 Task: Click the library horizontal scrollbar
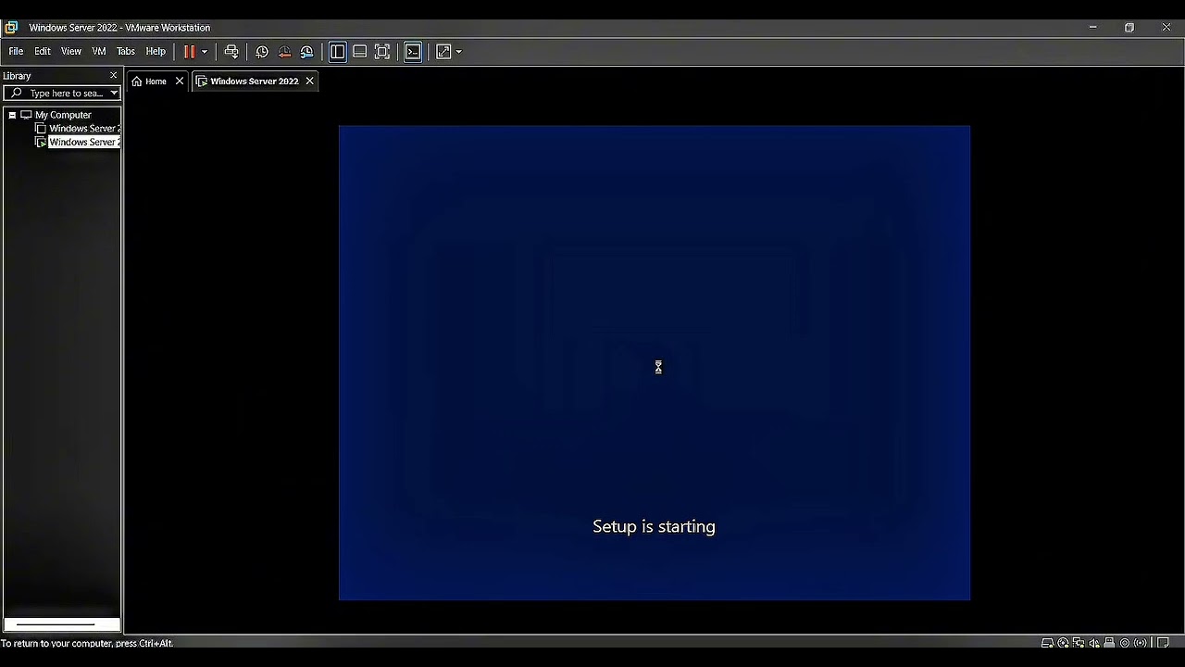(x=61, y=624)
